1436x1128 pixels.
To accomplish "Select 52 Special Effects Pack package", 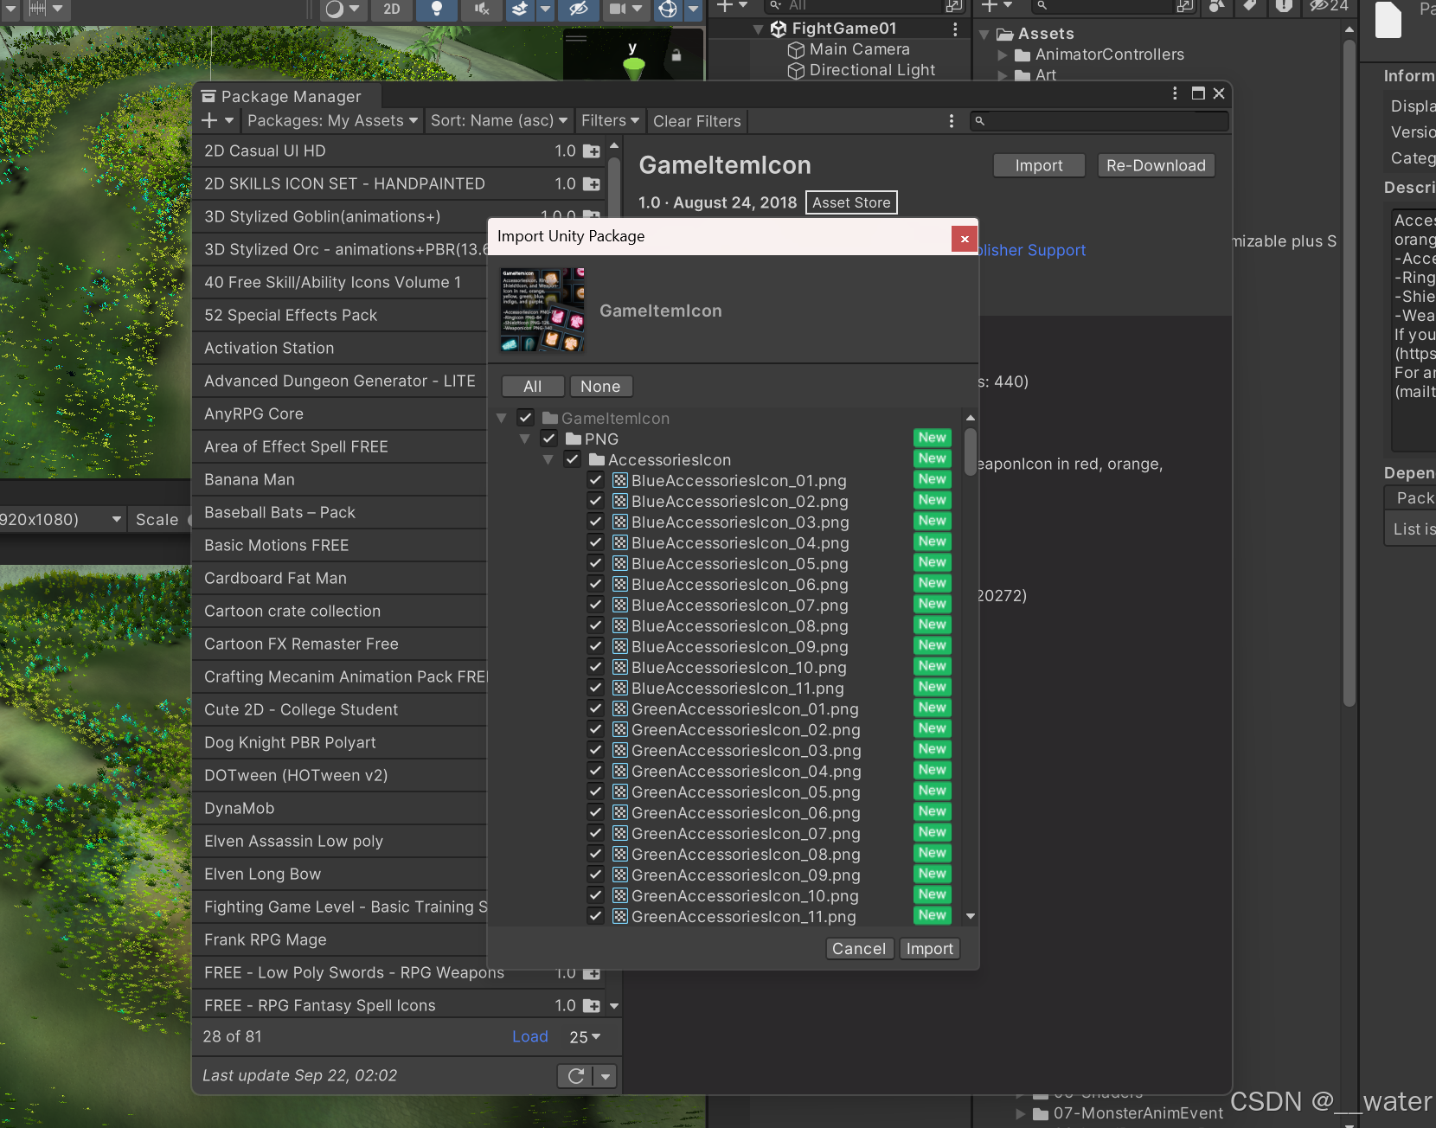I will (340, 315).
